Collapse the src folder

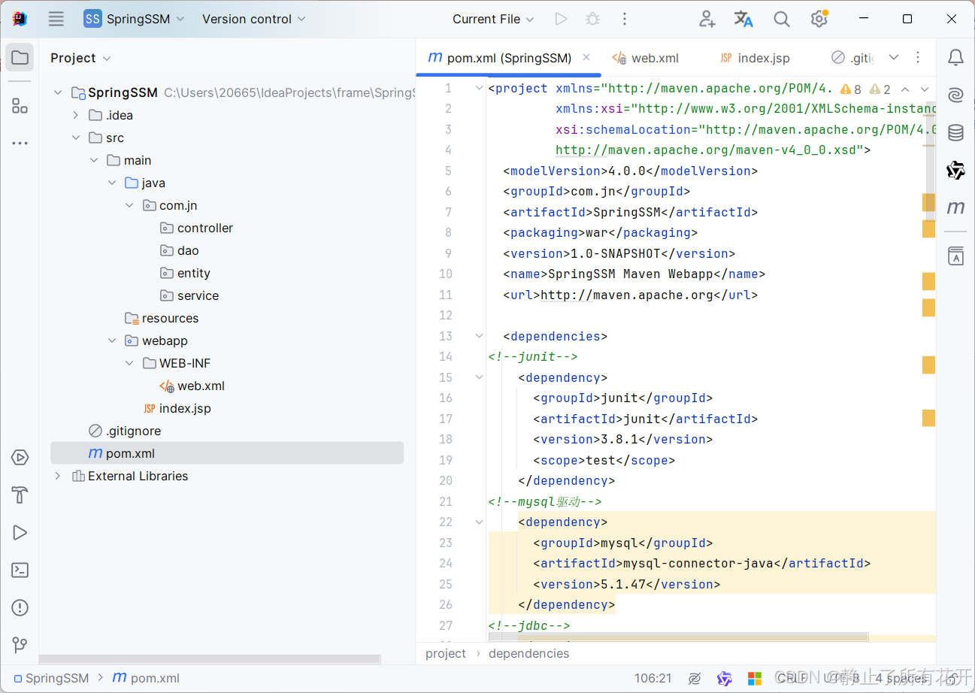click(x=76, y=138)
